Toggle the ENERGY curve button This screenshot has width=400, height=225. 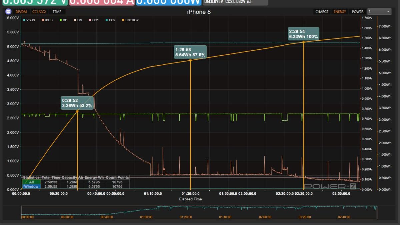[x=340, y=12]
